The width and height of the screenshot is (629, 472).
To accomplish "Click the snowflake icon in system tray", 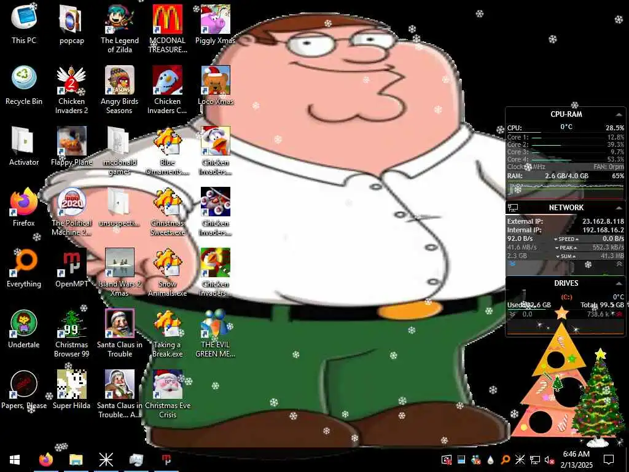I will point(520,460).
